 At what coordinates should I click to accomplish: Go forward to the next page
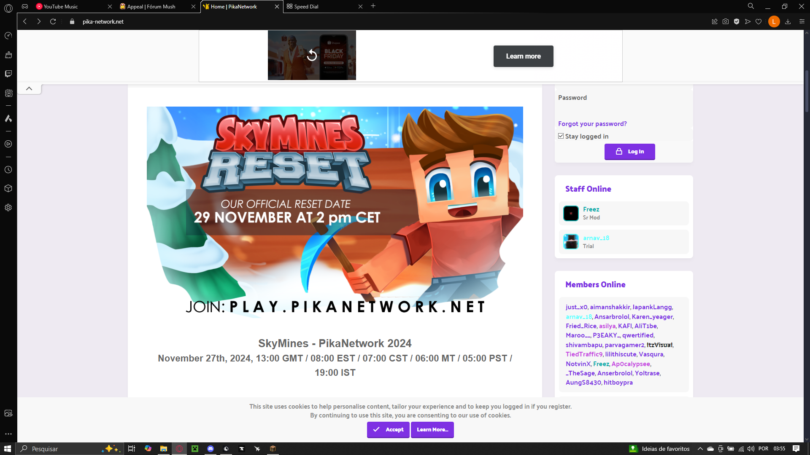(39, 21)
